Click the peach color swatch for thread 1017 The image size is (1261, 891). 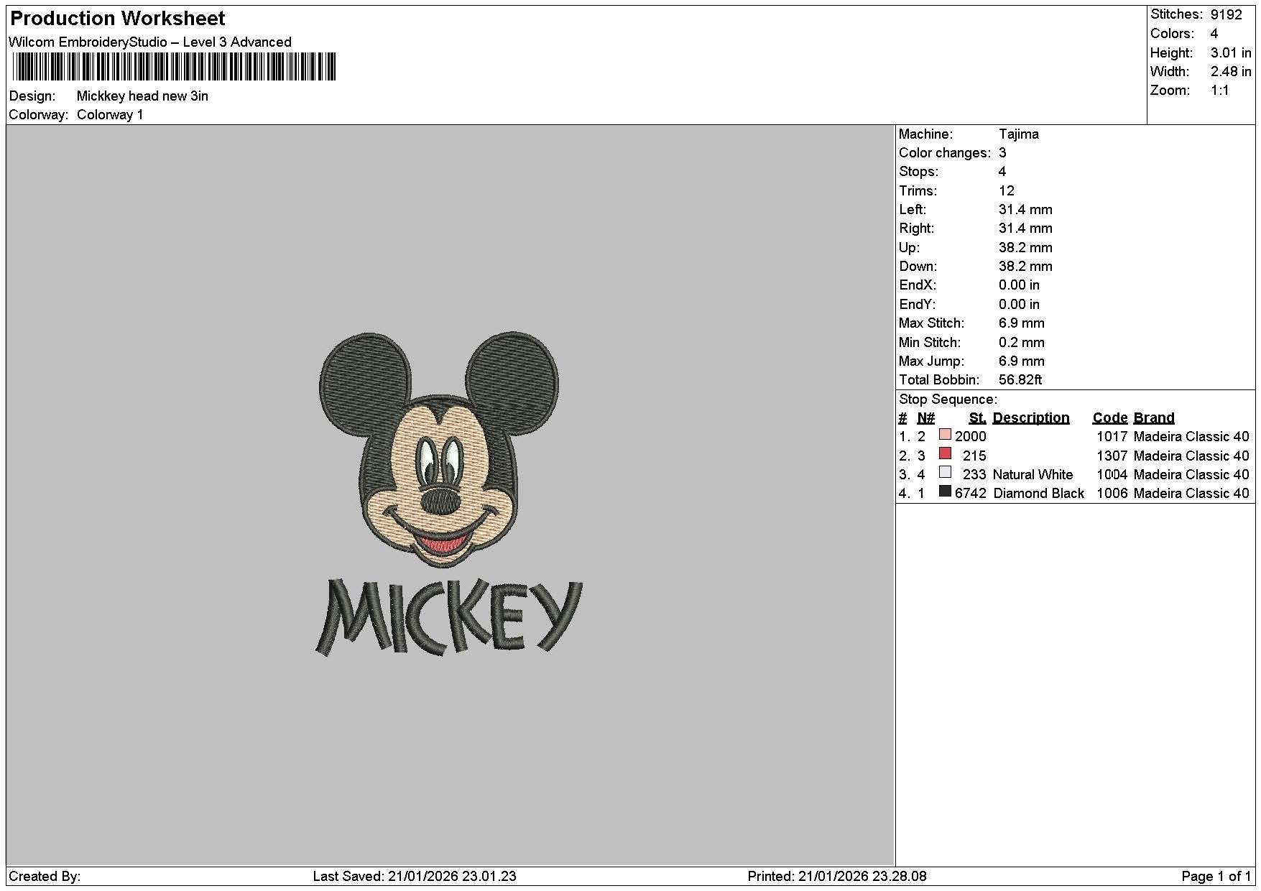tap(945, 435)
